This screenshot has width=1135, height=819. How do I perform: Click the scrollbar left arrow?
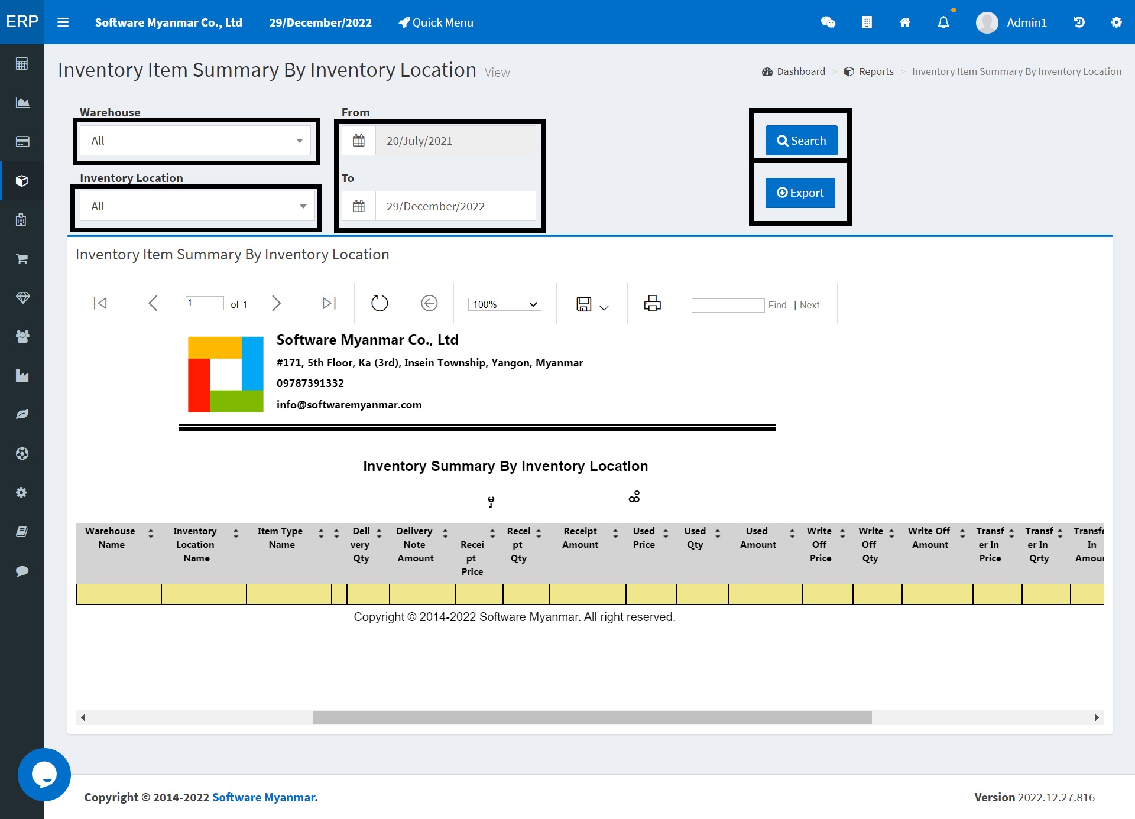pos(83,717)
